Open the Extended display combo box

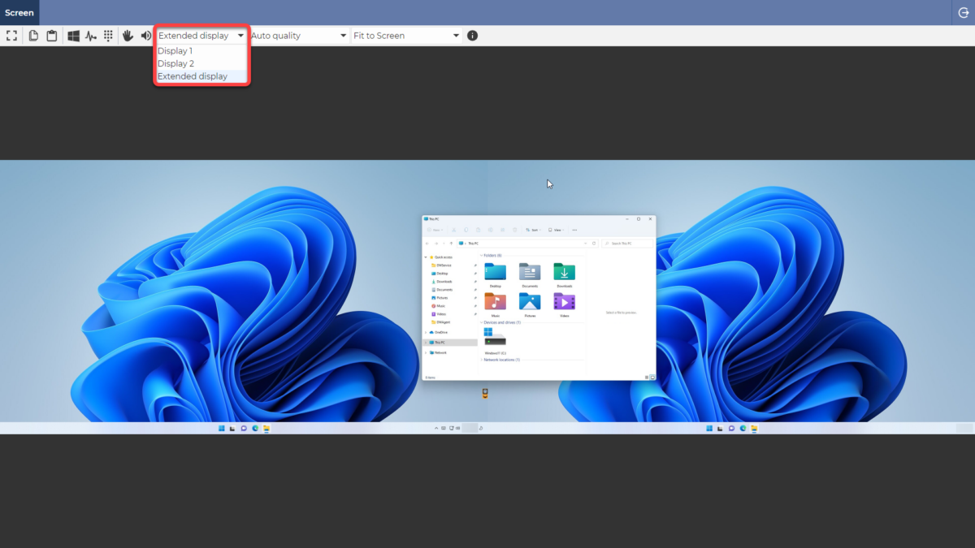tap(201, 36)
